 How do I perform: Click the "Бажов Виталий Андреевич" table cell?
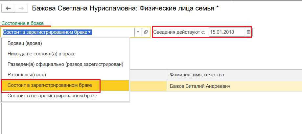pos(234,86)
